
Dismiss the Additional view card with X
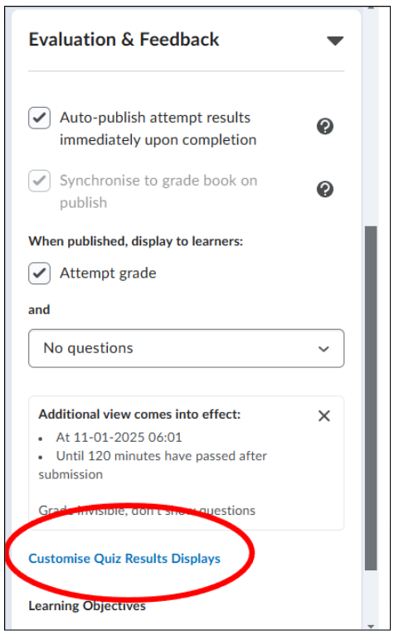click(x=324, y=416)
